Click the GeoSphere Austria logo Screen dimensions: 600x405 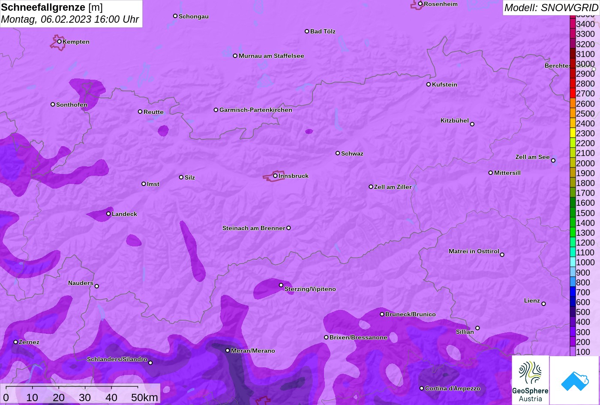tap(531, 380)
